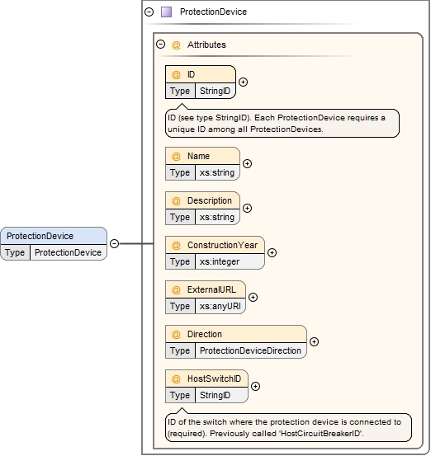The height and width of the screenshot is (456, 431).
Task: Select the ProtectionDeviceDirection type cell
Action: 251,350
